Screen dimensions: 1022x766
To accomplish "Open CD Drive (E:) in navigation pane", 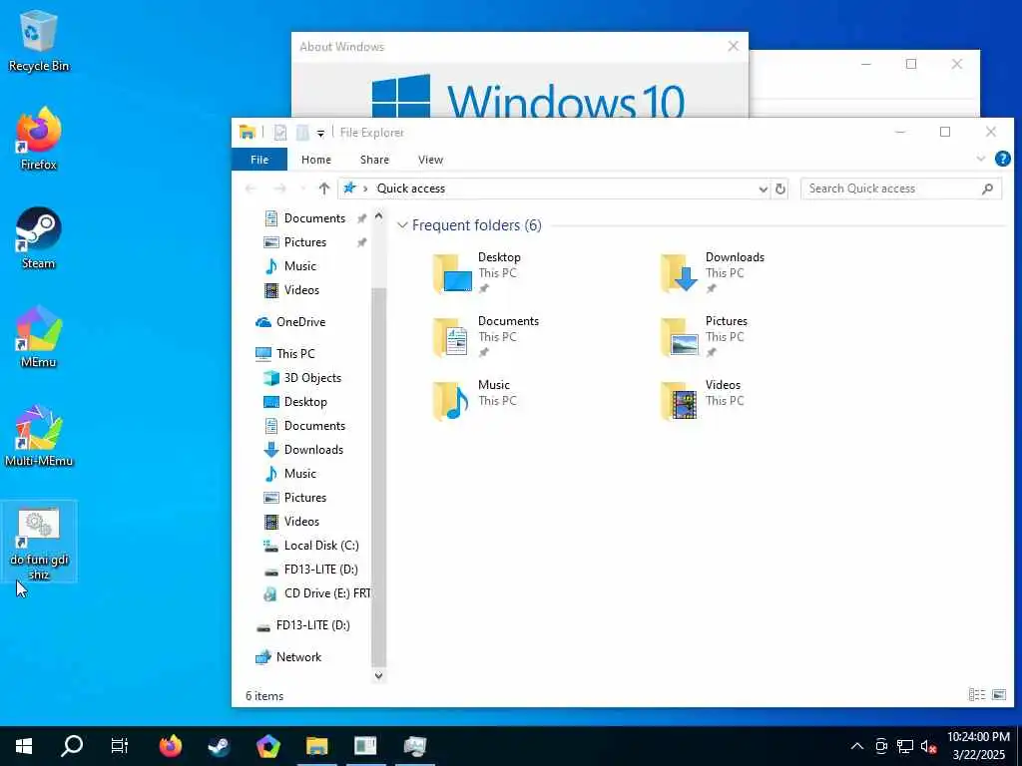I will click(326, 593).
